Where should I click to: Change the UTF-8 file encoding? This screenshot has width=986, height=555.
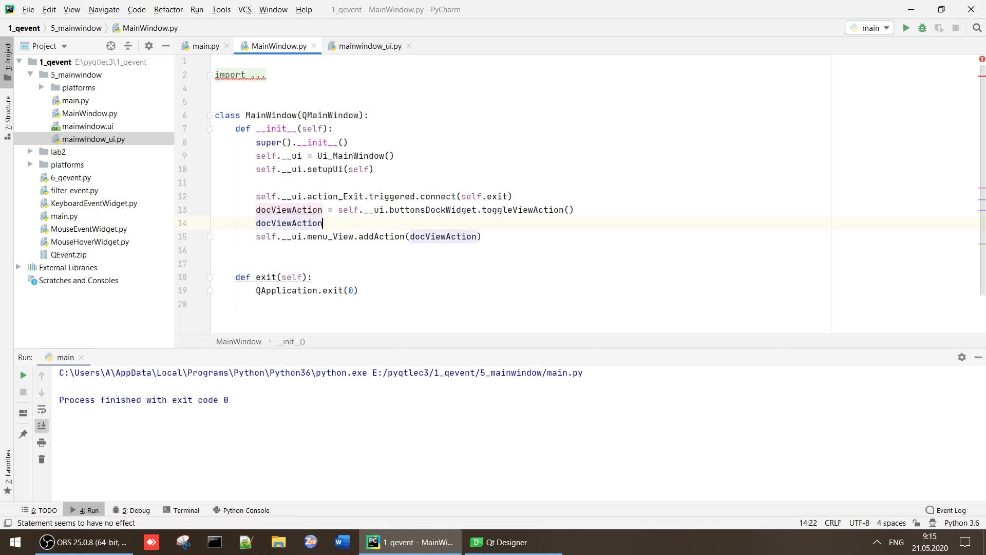pyautogui.click(x=859, y=523)
